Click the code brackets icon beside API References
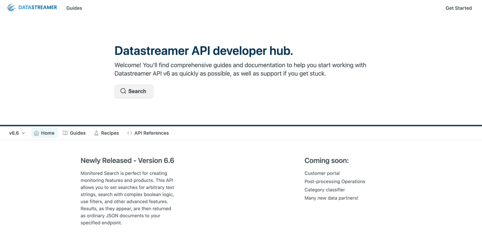The height and width of the screenshot is (234, 482). point(130,133)
